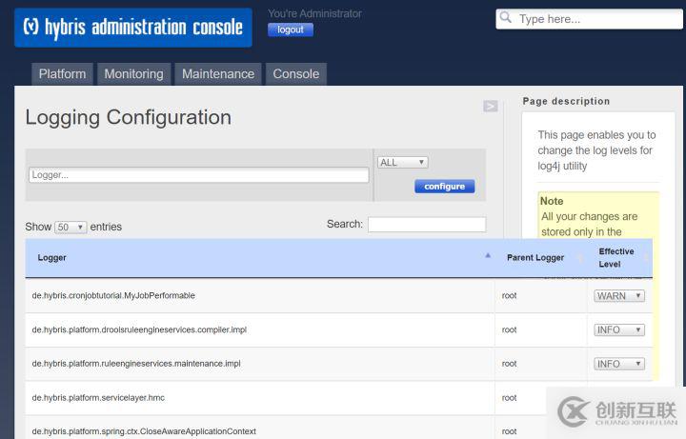This screenshot has width=686, height=439.
Task: Click the watermark logo in bottom corner
Action: (574, 411)
